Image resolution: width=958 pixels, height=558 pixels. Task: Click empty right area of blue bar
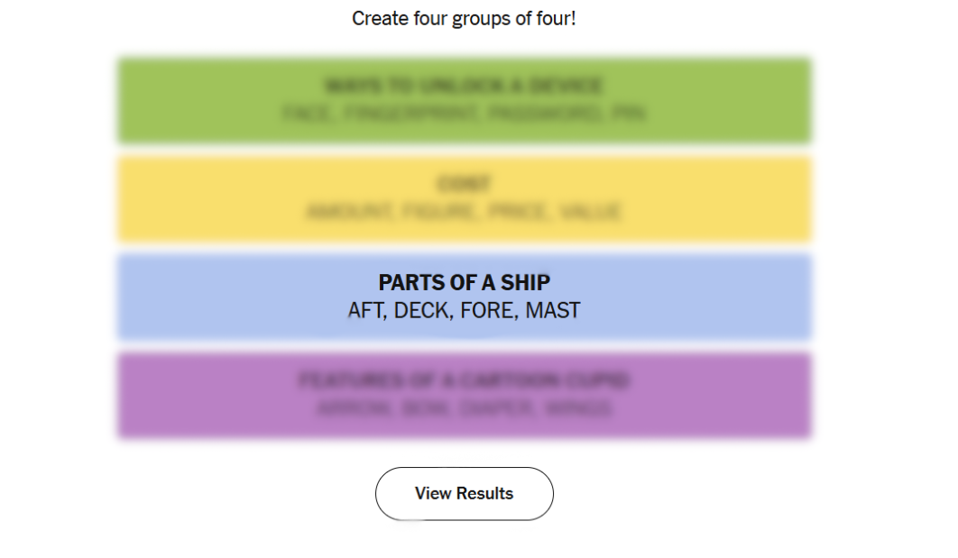[740, 297]
